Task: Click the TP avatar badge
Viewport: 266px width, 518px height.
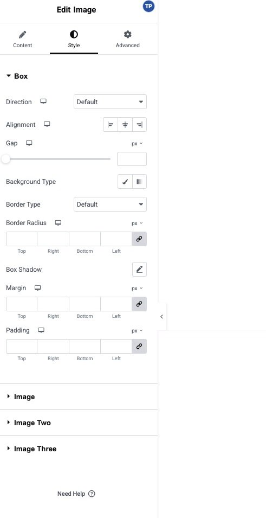Action: 148,7
